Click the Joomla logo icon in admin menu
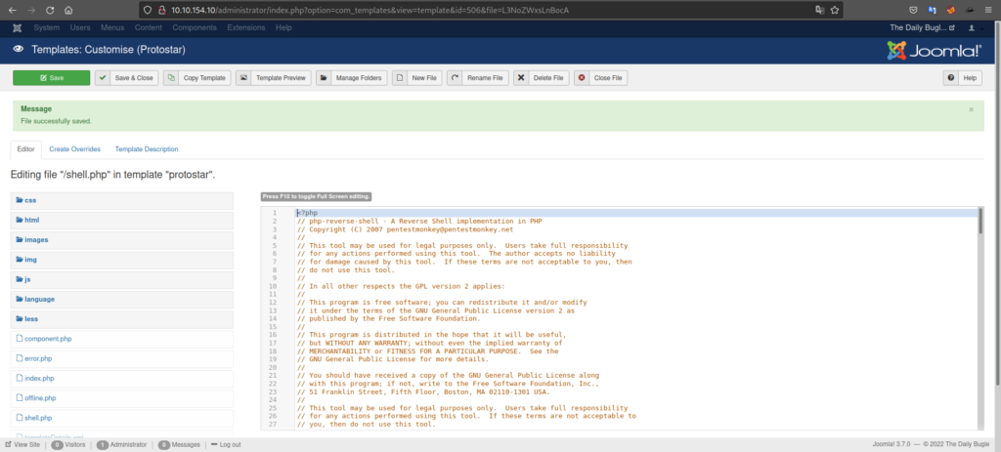Viewport: 1001px width, 452px height. click(x=17, y=27)
